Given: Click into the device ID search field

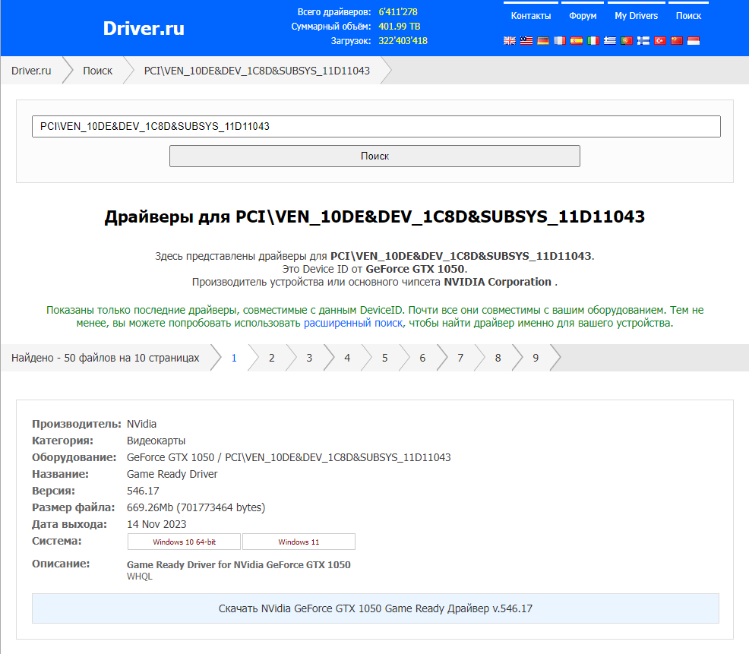Looking at the screenshot, I should pyautogui.click(x=376, y=127).
